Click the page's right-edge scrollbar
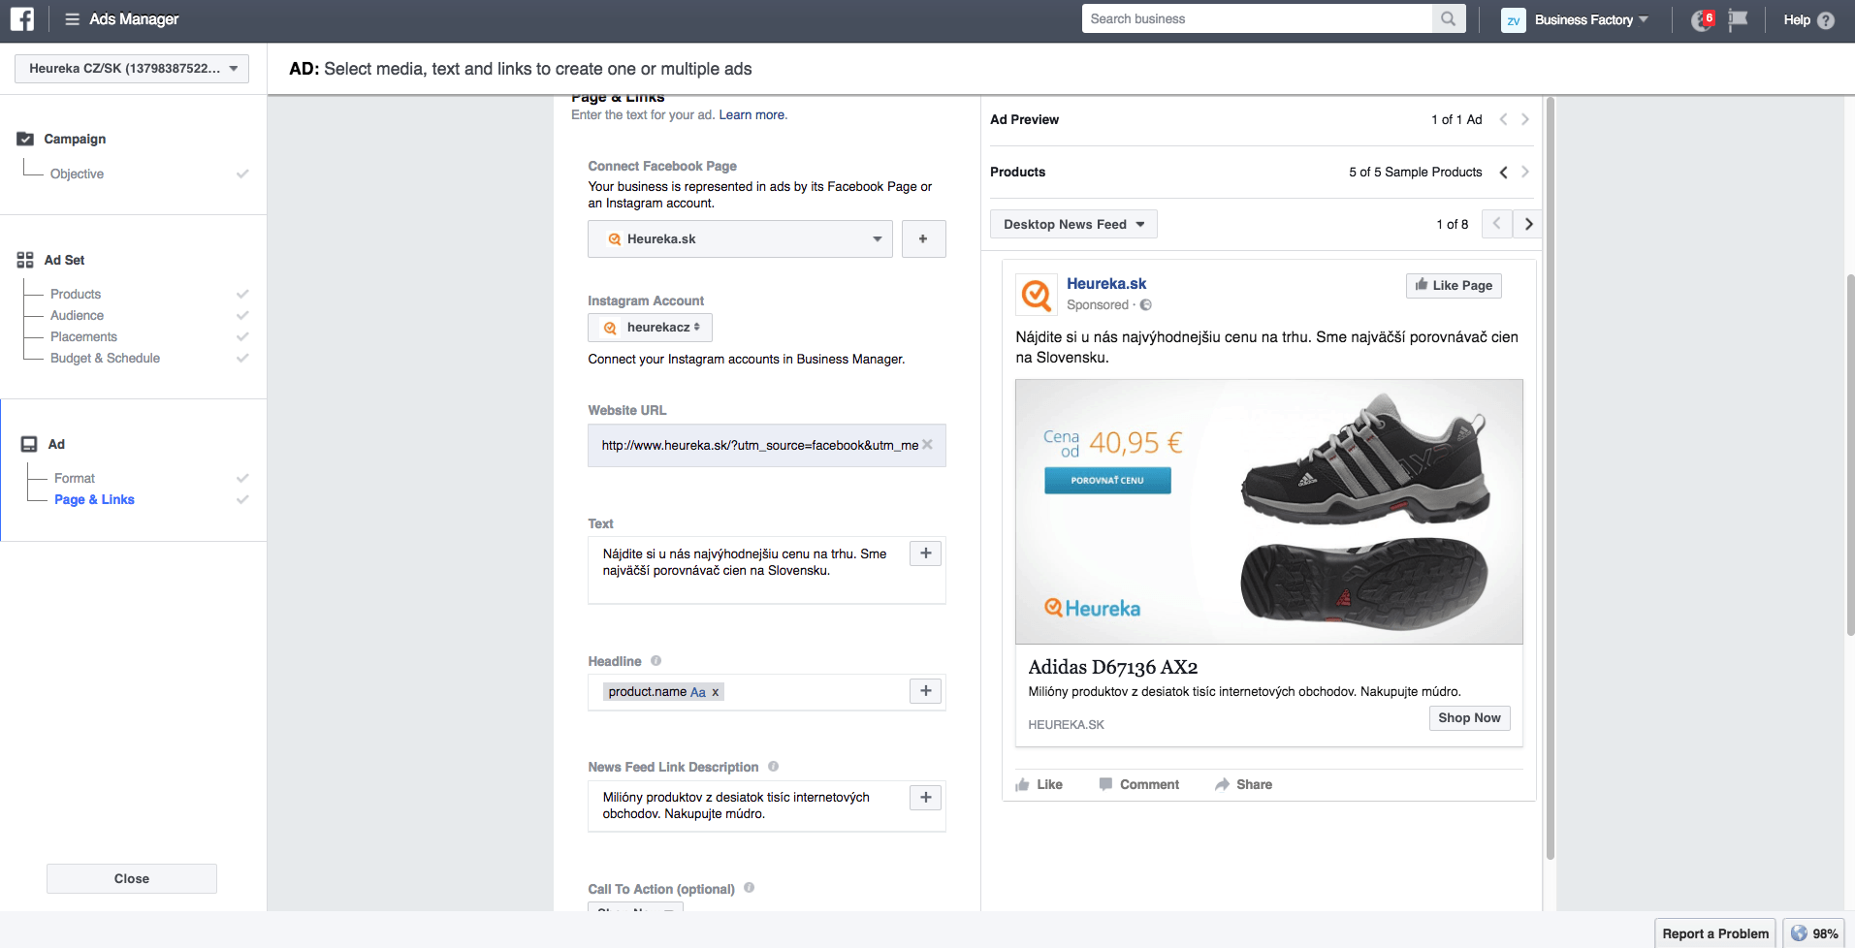 (1849, 456)
